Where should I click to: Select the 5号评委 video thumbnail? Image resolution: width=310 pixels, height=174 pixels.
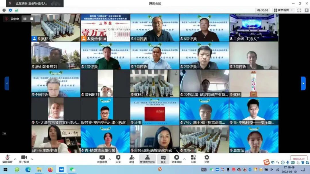click(x=155, y=28)
